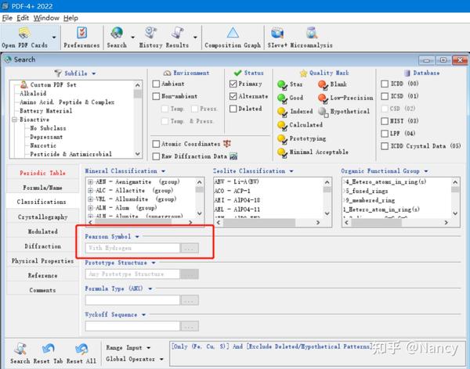
Task: Click the Formula Type input field
Action: [x=132, y=300]
